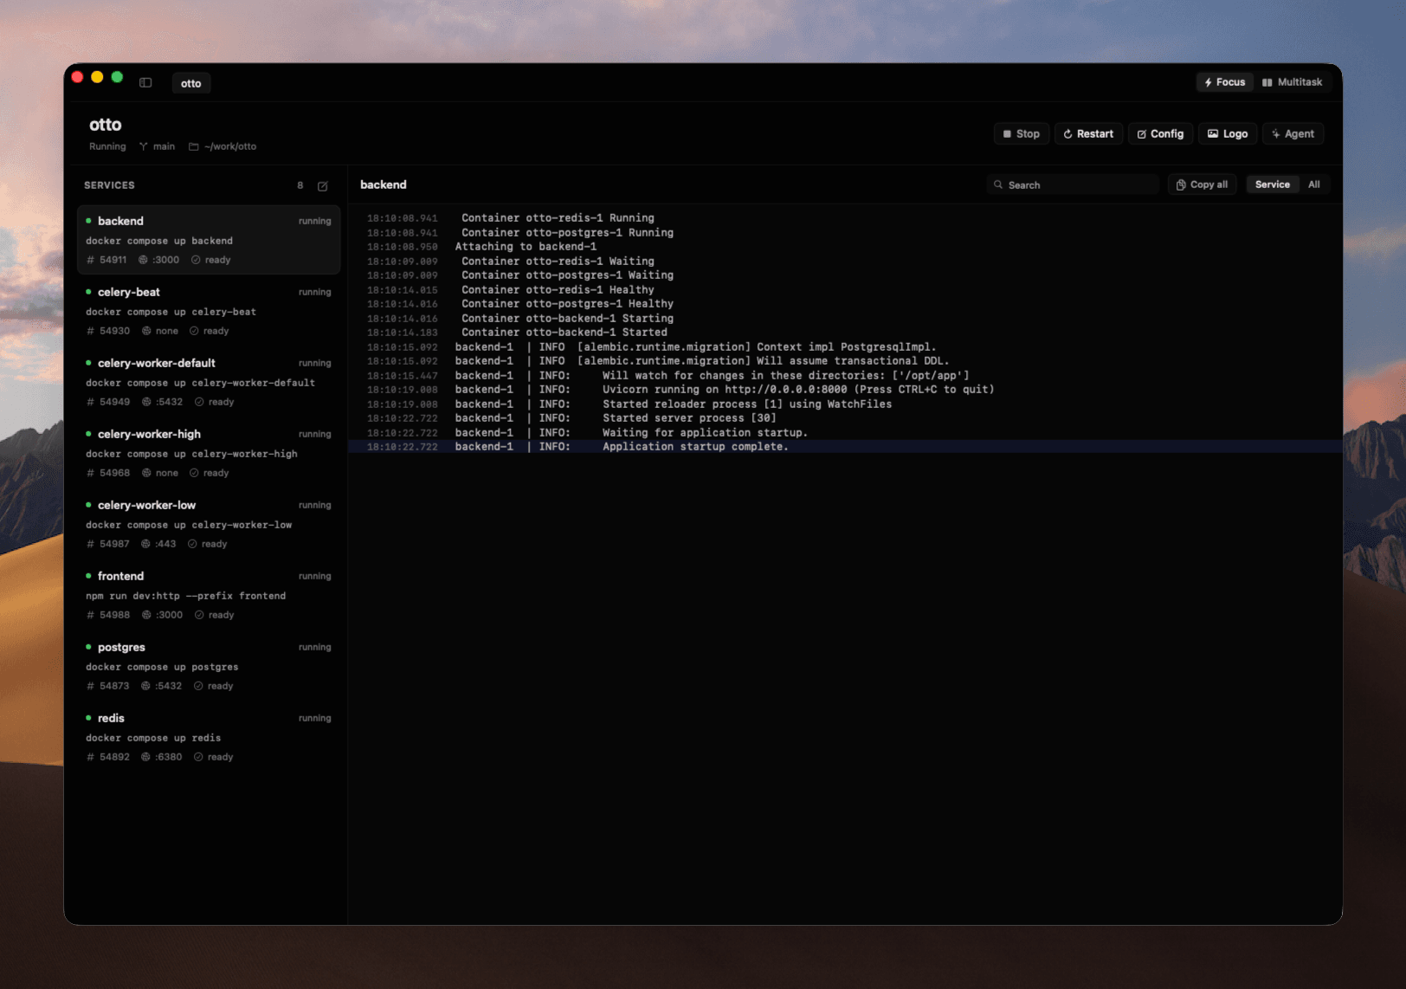
Task: Click the 'docker compose up postgres' command
Action: [x=162, y=667]
